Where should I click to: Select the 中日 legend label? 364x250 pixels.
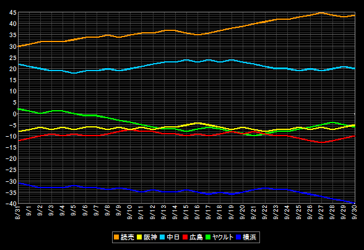(173, 237)
